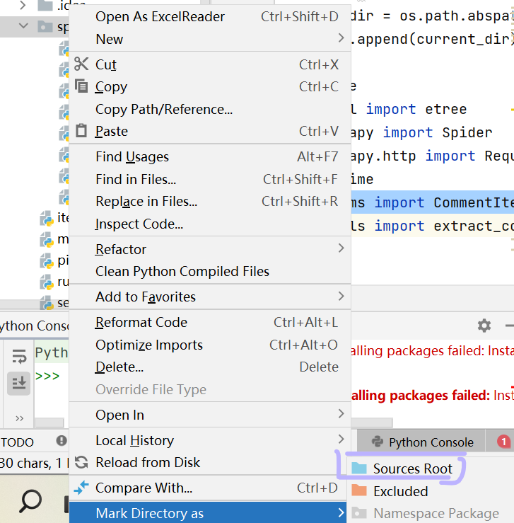
Task: Click the 'ite' Python file in tree
Action: point(54,218)
